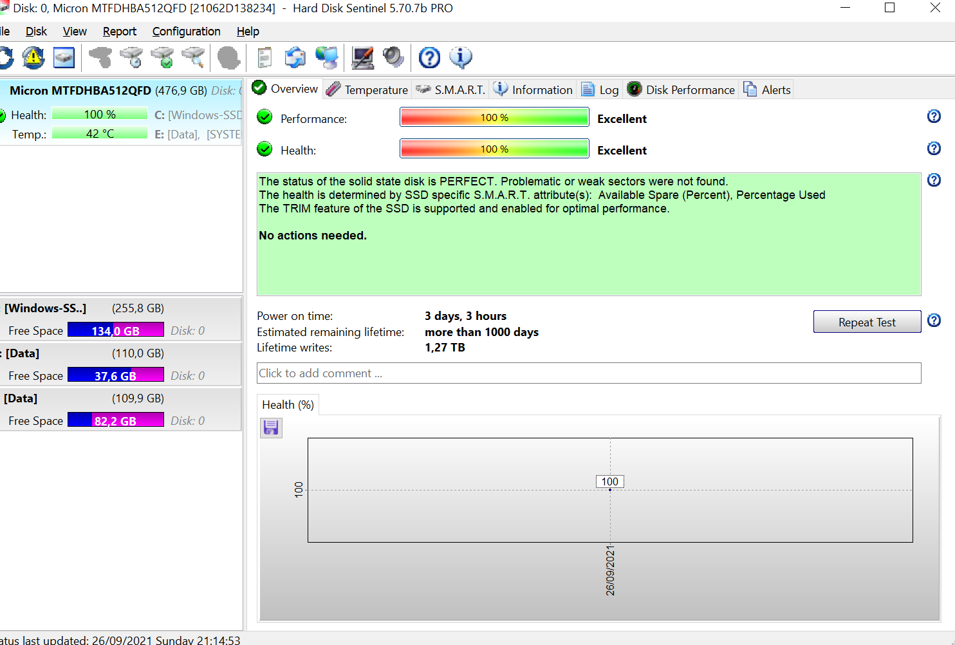Select the [Data] (109,9 GB) partition
The width and height of the screenshot is (955, 645).
click(x=120, y=409)
